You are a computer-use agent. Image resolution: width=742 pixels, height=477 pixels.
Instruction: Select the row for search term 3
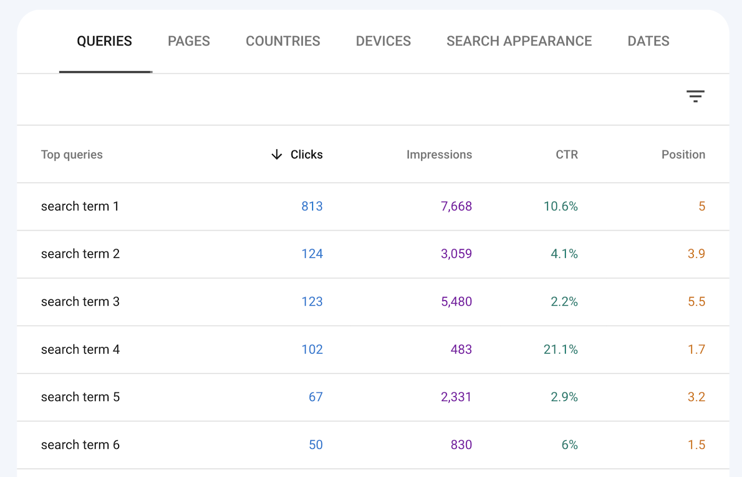(x=80, y=302)
